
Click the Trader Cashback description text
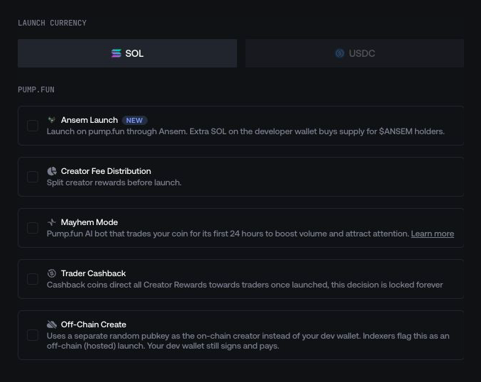pyautogui.click(x=245, y=285)
